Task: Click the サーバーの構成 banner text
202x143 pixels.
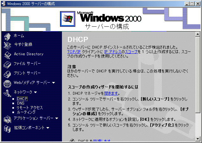Action: click(107, 26)
